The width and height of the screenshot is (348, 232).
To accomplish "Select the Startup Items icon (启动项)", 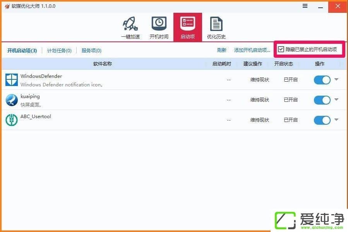I will tap(188, 24).
